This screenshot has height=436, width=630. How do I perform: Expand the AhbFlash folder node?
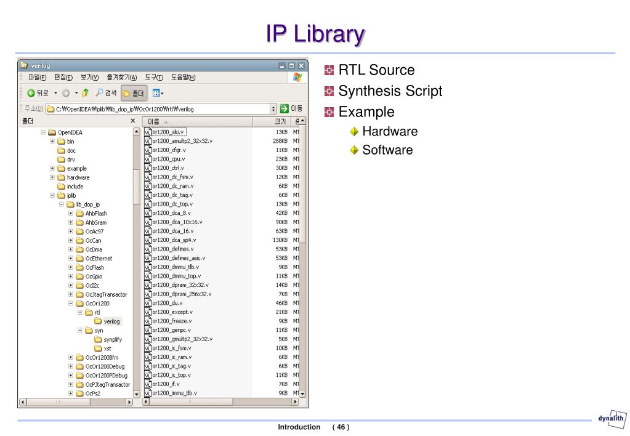pyautogui.click(x=71, y=213)
